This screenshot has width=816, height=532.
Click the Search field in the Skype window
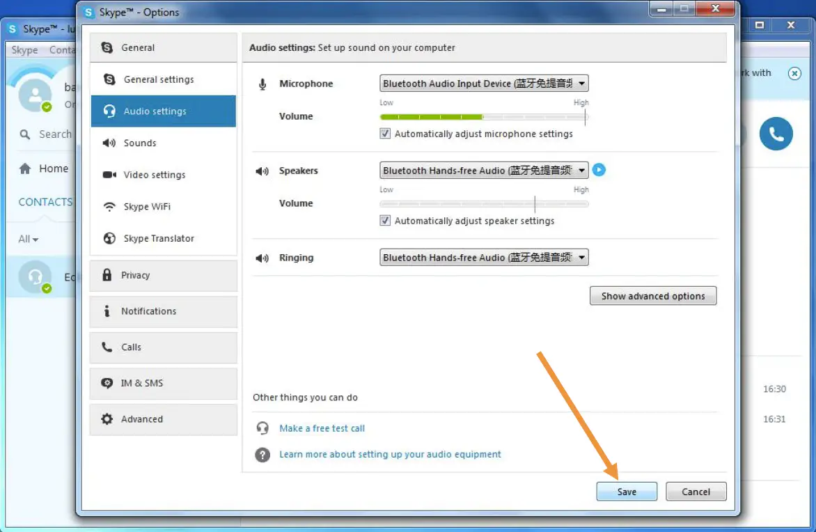[x=55, y=134]
